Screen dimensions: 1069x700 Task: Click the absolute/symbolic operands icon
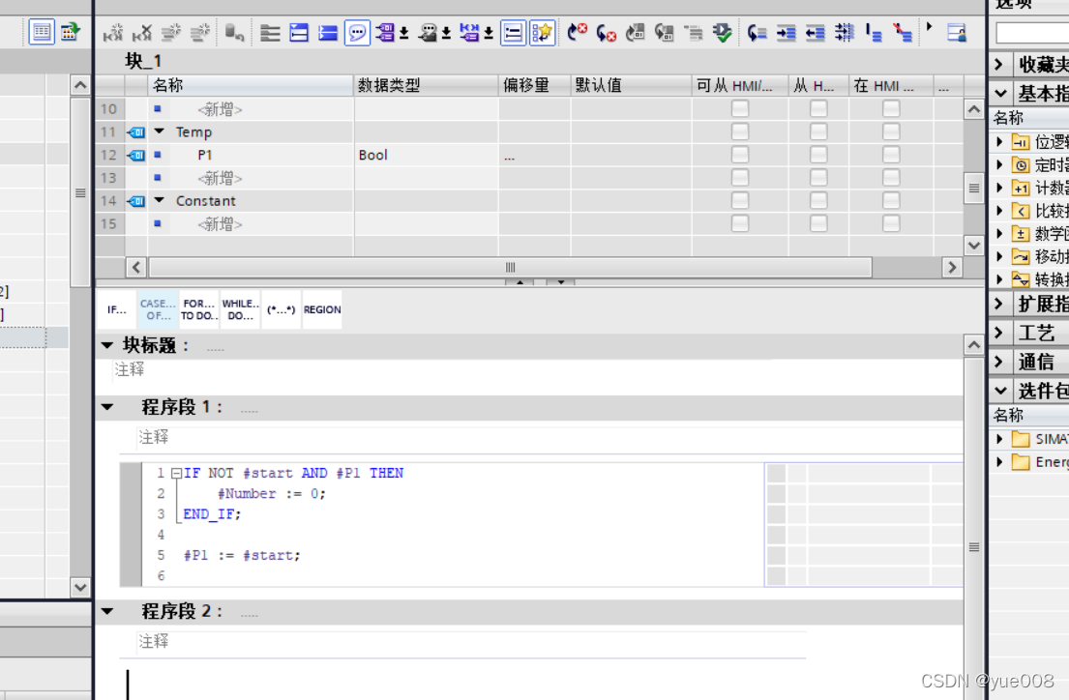(384, 32)
